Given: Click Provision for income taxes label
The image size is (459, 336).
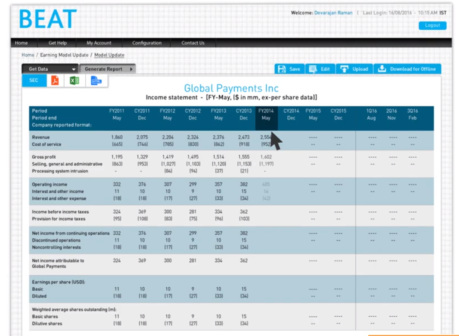Looking at the screenshot, I should (59, 219).
